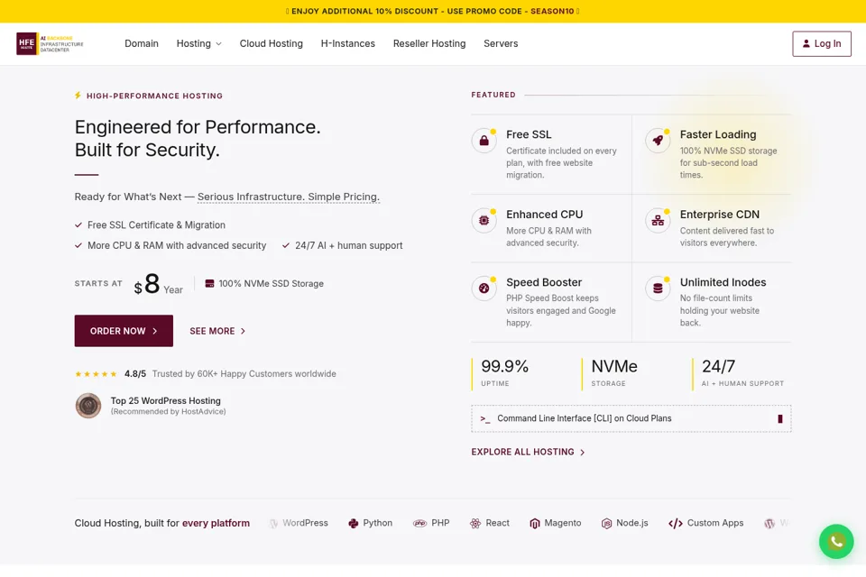Click the HFE Hosting logo
Viewport: 866px width, 577px height.
click(50, 43)
